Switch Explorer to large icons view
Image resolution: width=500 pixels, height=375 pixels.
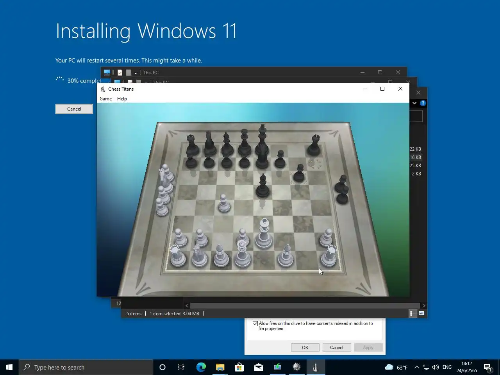[421, 313]
